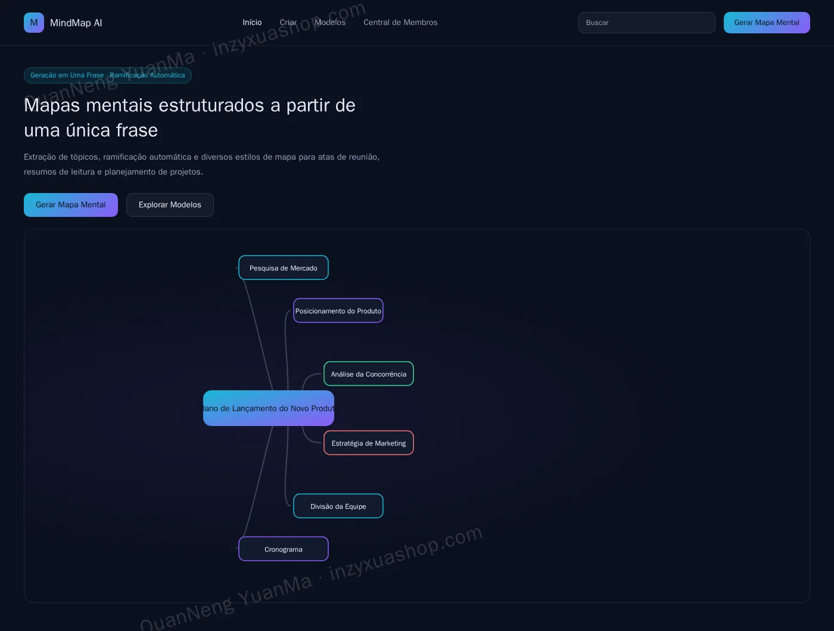Go to the Criar page
The width and height of the screenshot is (834, 631).
coord(288,23)
